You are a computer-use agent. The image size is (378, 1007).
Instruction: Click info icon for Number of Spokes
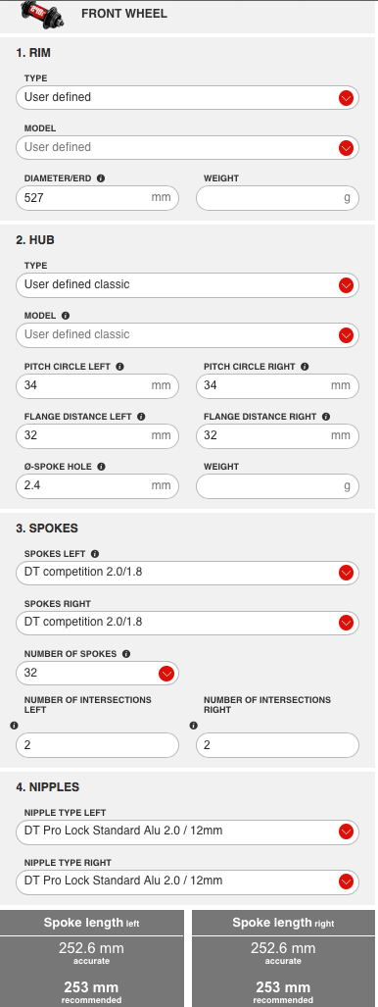(126, 654)
